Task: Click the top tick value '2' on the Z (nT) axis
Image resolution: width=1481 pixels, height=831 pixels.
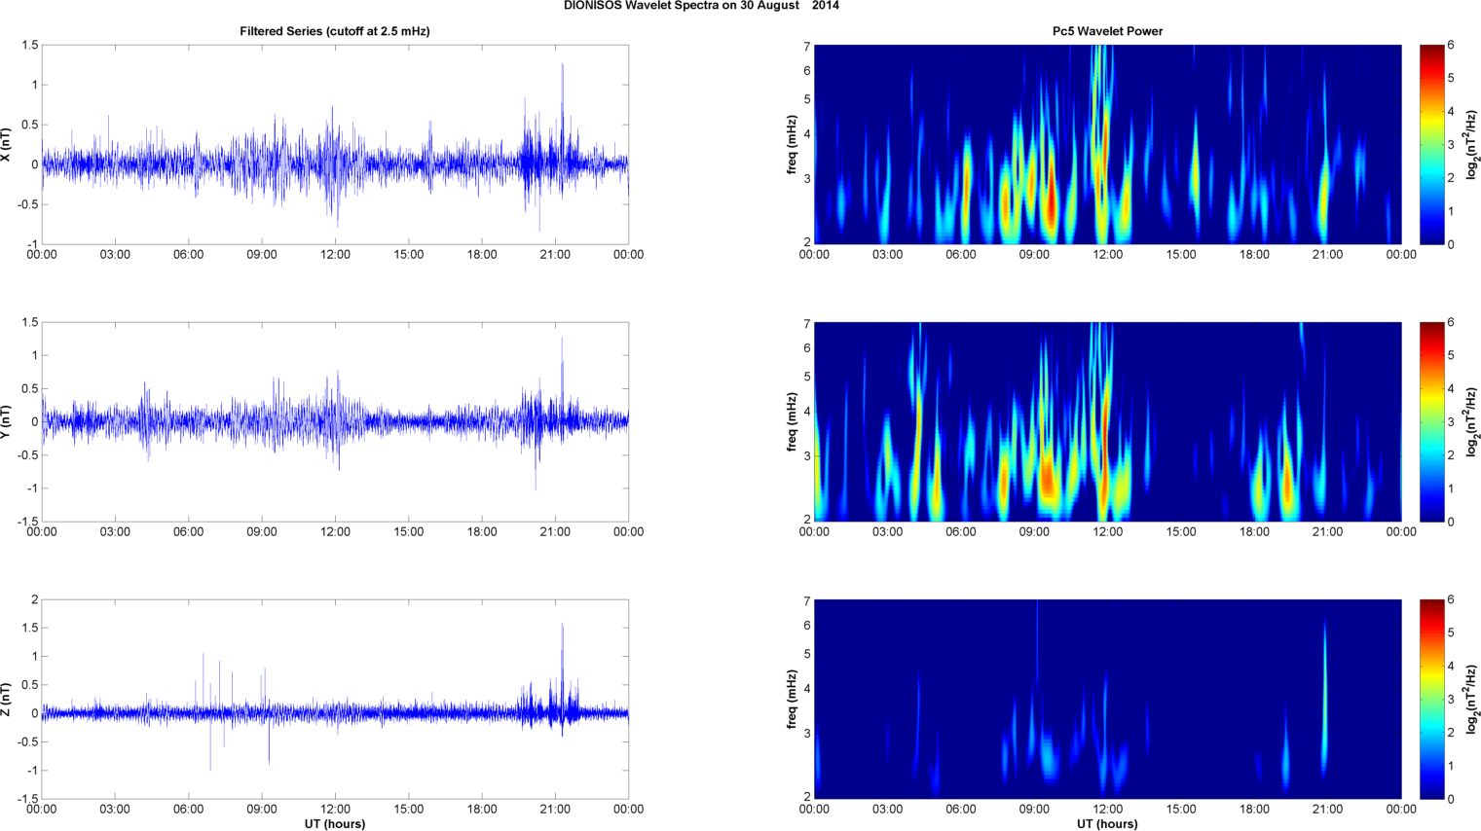Action: [35, 600]
